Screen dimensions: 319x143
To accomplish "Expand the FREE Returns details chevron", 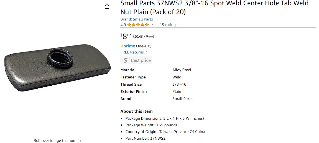I will [x=147, y=52].
